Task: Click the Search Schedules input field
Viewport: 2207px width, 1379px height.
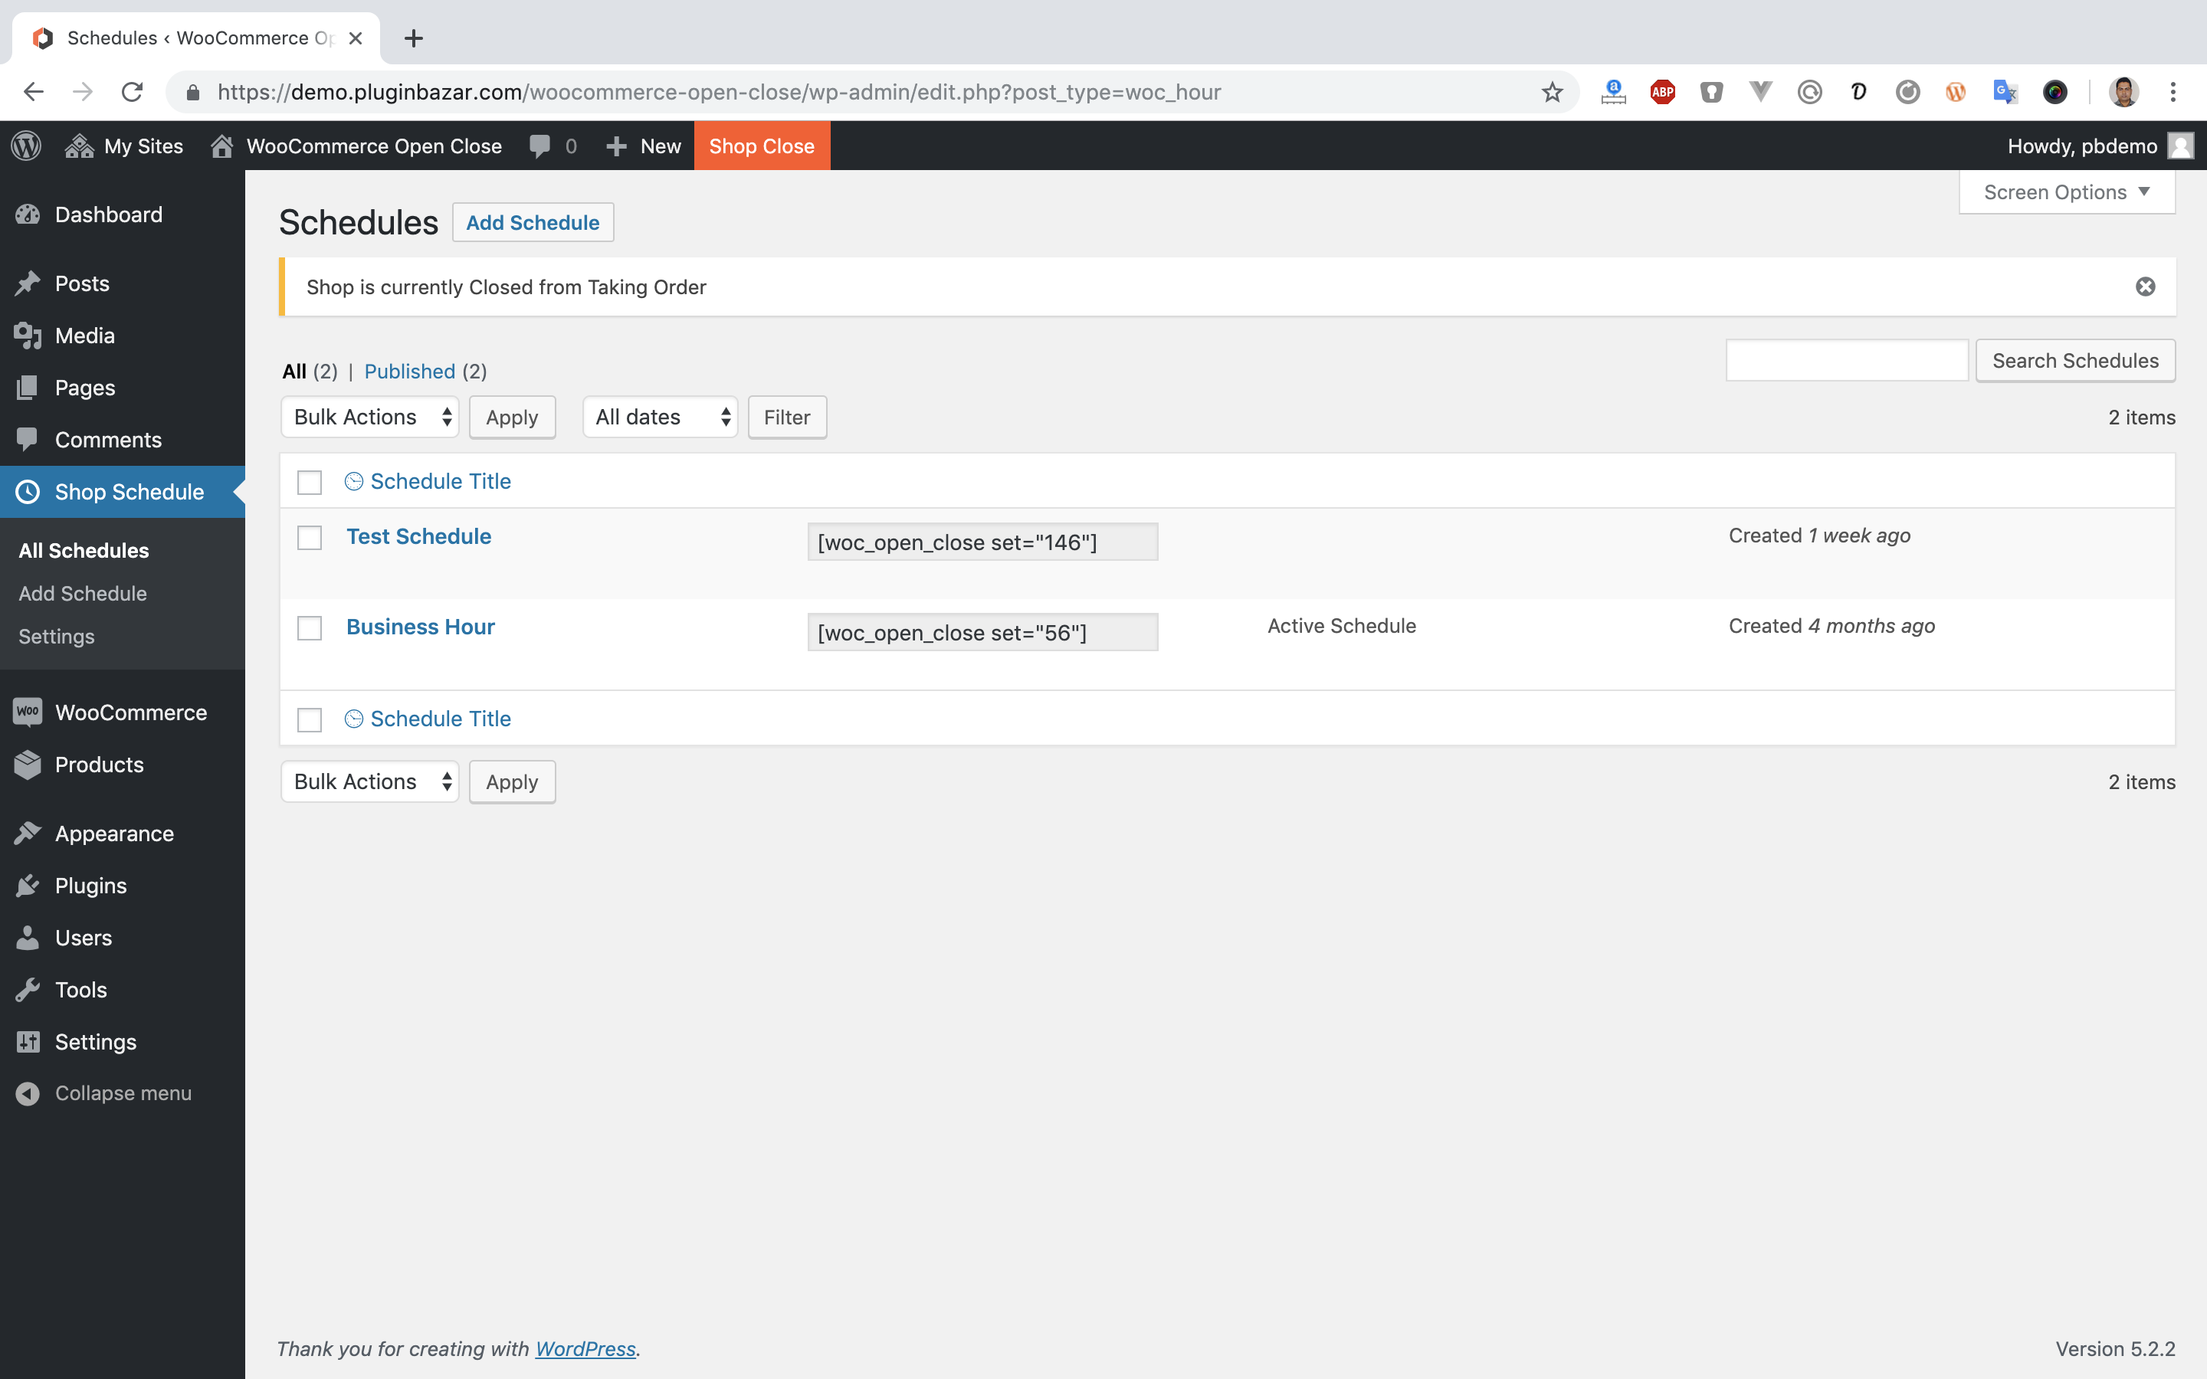Action: pos(1846,358)
